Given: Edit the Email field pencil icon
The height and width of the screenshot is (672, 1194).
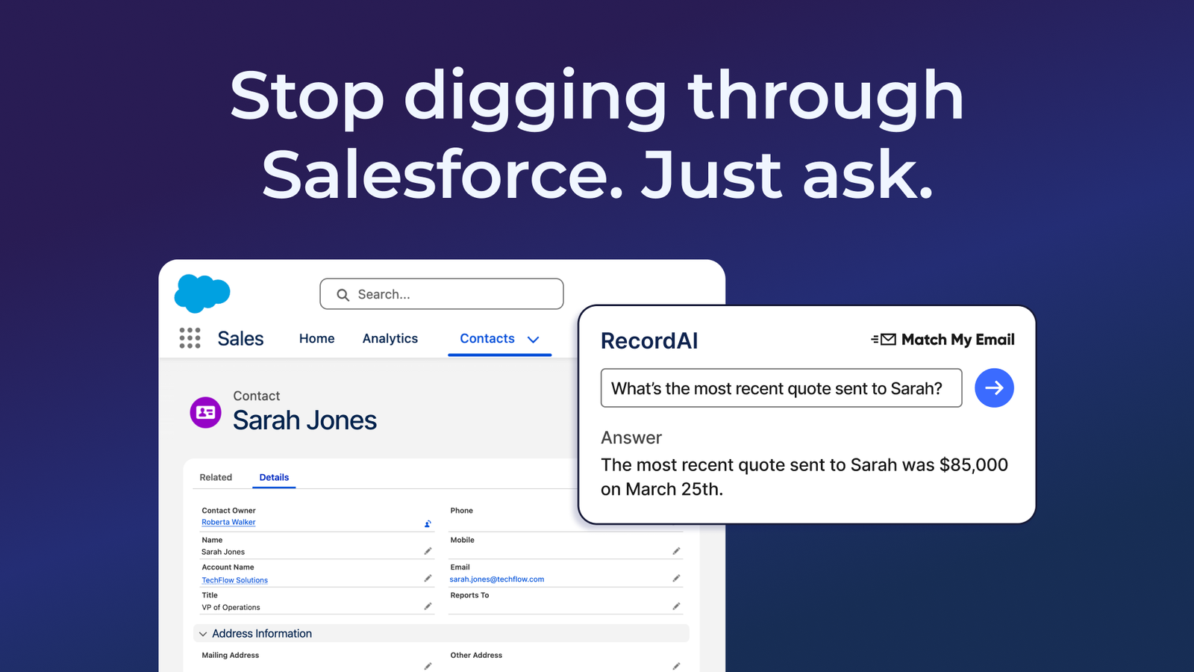Looking at the screenshot, I should click(676, 579).
